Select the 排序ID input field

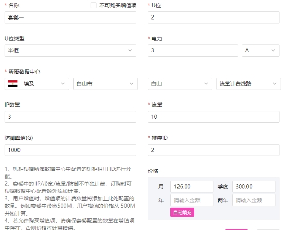pyautogui.click(x=213, y=150)
